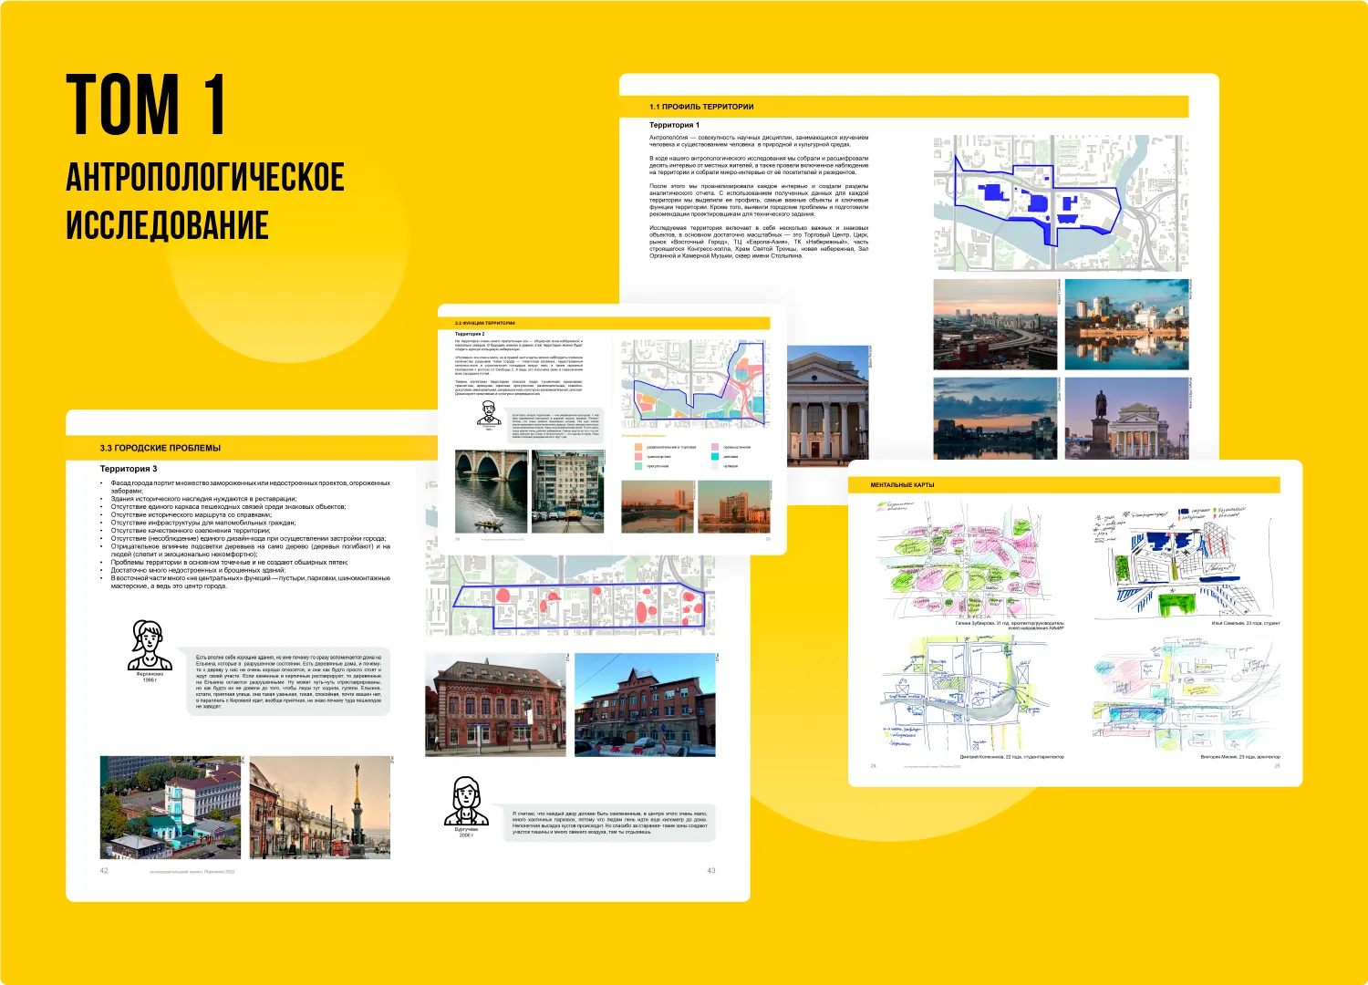Screen dimensions: 1368x985
Task: Click the '1.1 ПРОФИЛЬ ТЕРРИТОРИИ' header
Action: pyautogui.click(x=701, y=107)
